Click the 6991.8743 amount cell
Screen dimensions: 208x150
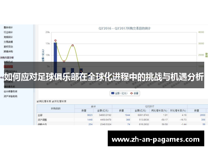point(143,115)
